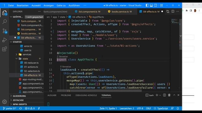The image size is (202, 113).
Task: Open app.component.css in explorer
Action: pos(33,83)
